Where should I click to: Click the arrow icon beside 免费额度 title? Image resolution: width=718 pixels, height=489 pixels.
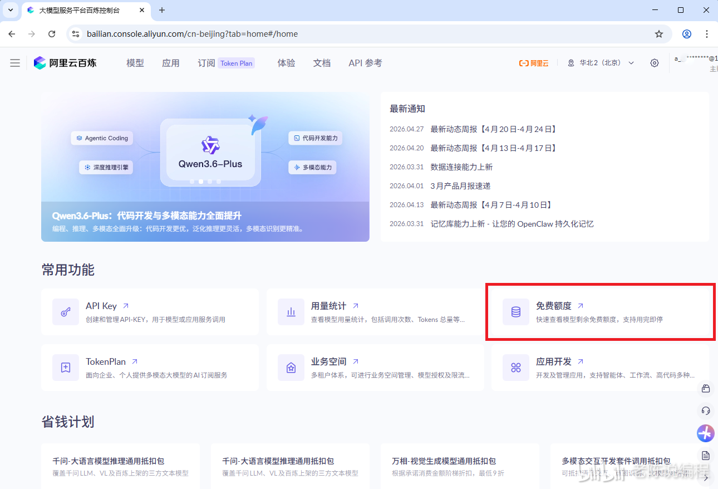581,306
